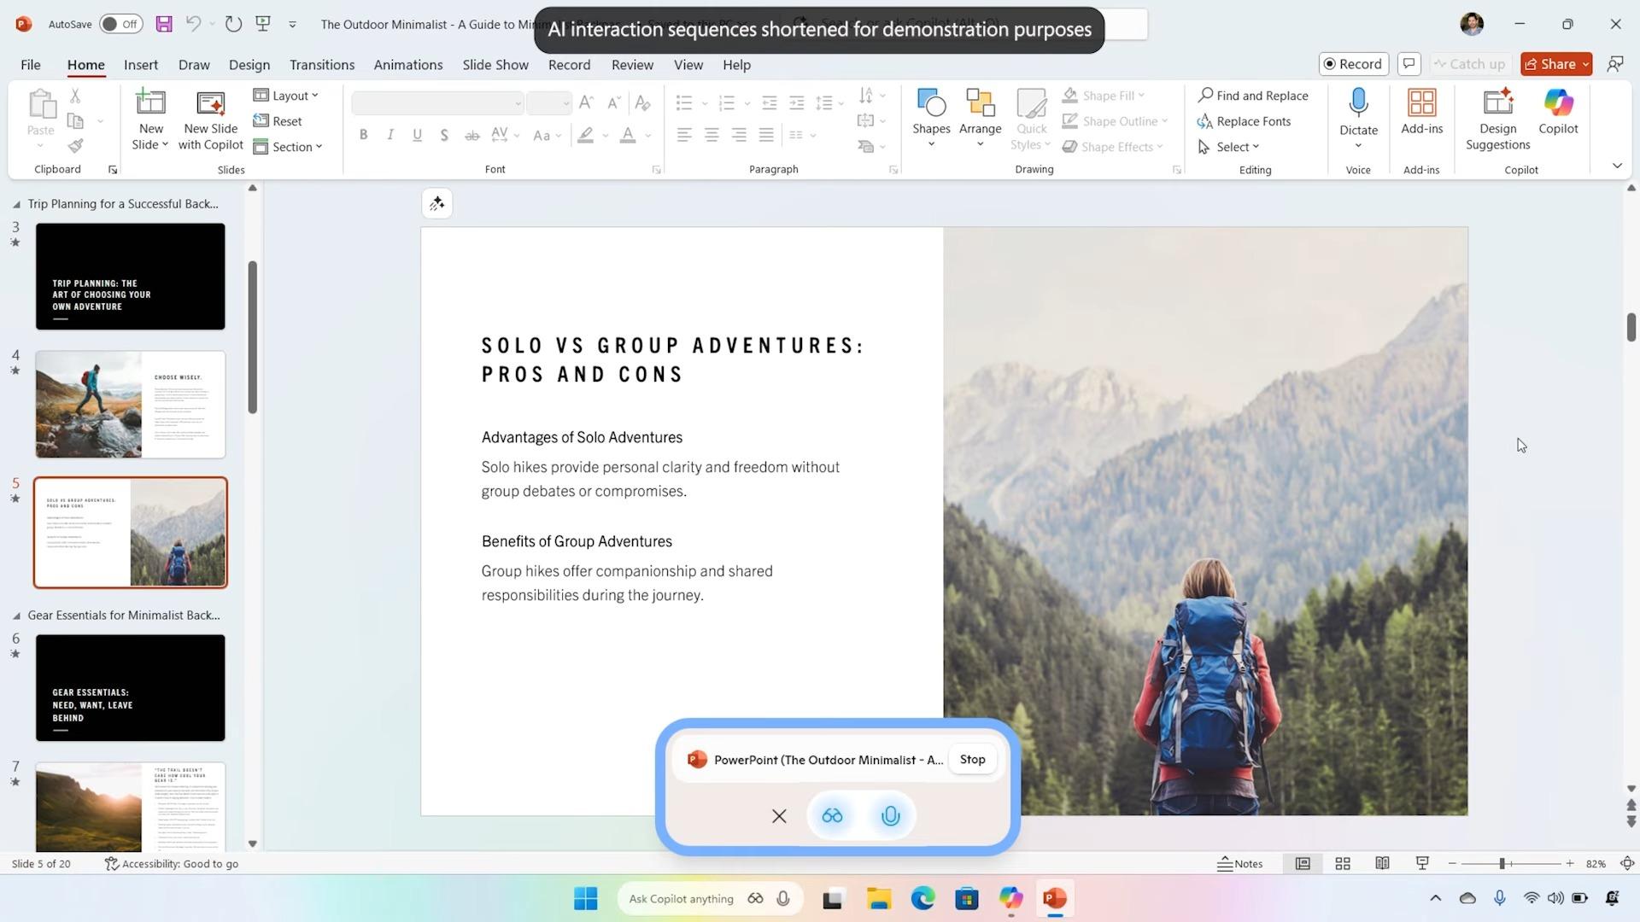Screen dimensions: 1640x922
Task: Open the Slide Show menu
Action: [495, 64]
